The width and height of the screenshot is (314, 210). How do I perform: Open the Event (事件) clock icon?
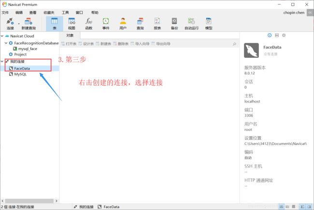click(106, 24)
